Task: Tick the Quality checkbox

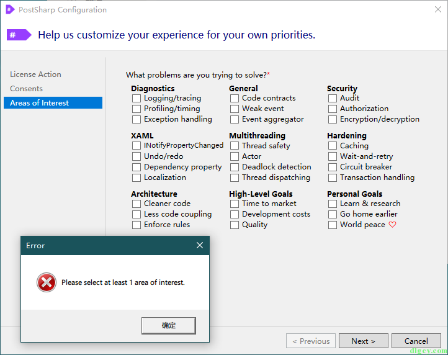Action: [x=235, y=225]
